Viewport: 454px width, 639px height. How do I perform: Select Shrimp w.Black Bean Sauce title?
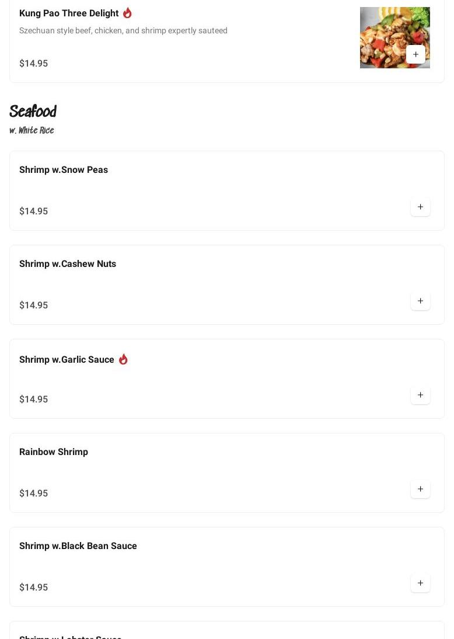[x=78, y=546]
